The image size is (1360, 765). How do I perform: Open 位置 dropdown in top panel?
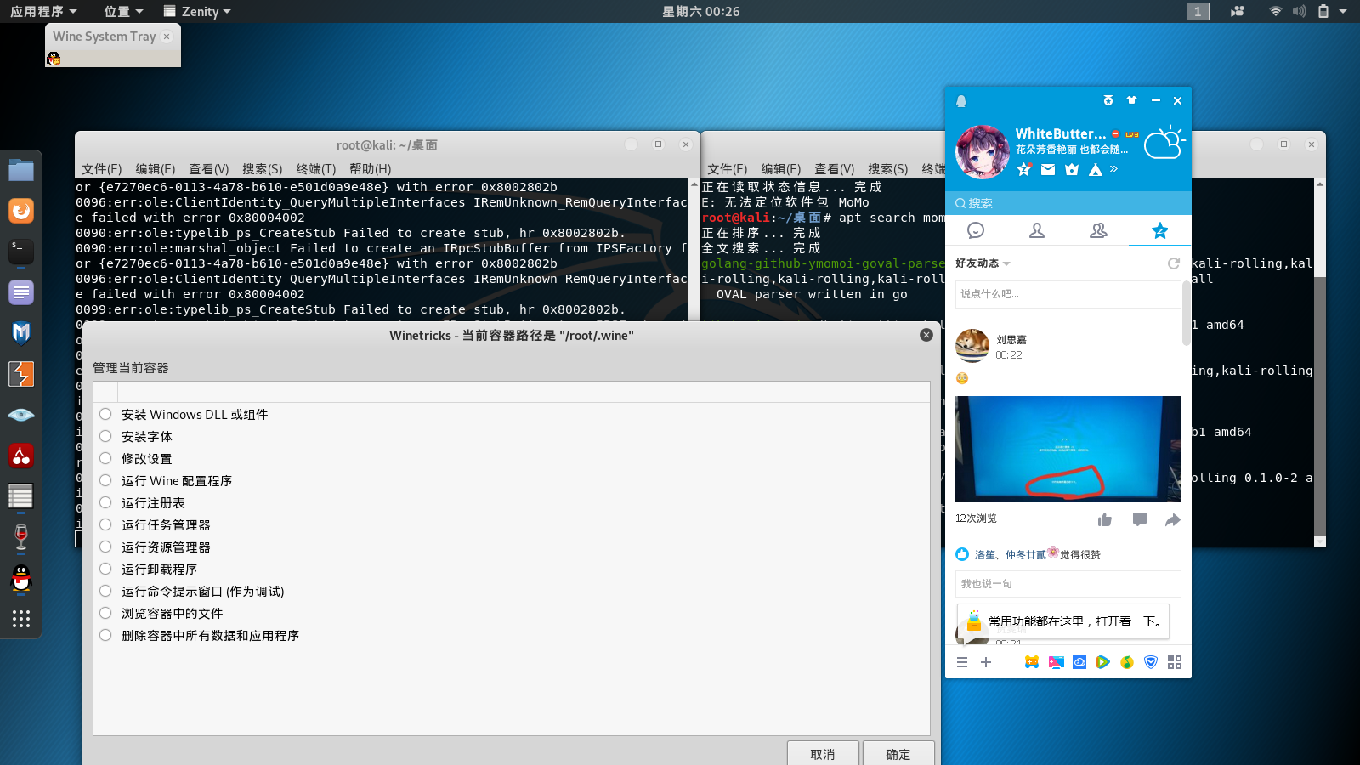[123, 11]
